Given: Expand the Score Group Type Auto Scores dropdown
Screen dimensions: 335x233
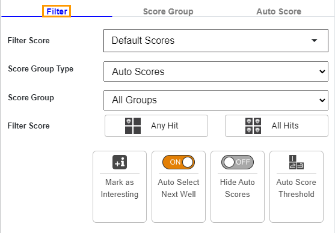Looking at the screenshot, I should (x=216, y=71).
